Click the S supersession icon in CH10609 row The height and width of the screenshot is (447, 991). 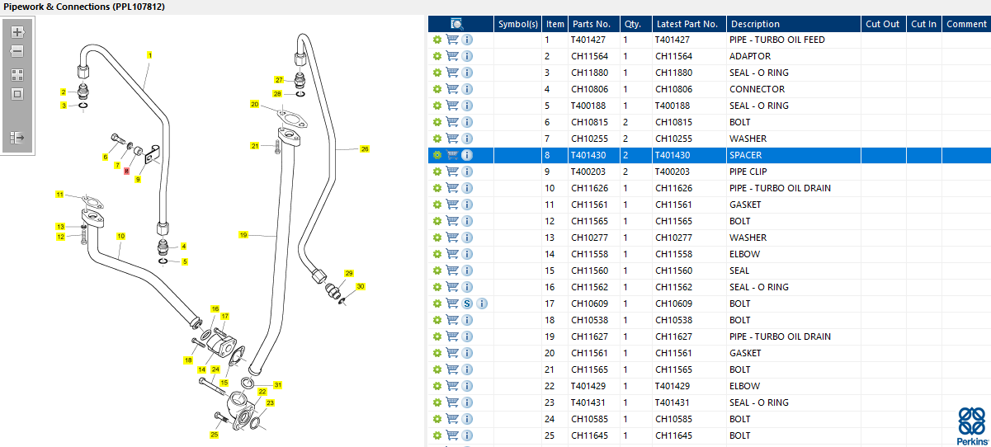point(467,303)
